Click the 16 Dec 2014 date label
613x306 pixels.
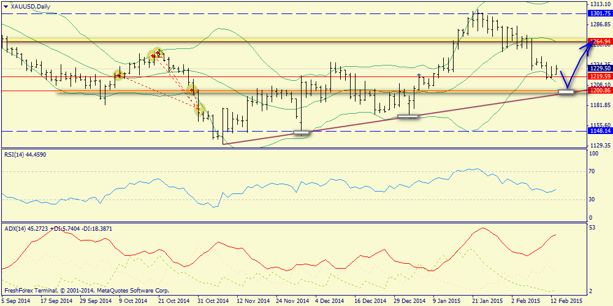[371, 302]
